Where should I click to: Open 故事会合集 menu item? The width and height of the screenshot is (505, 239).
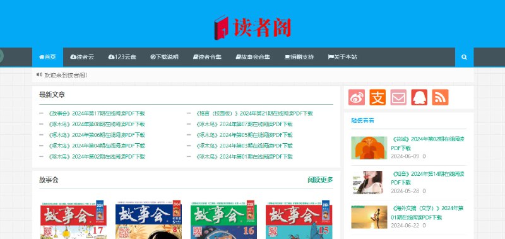[253, 57]
